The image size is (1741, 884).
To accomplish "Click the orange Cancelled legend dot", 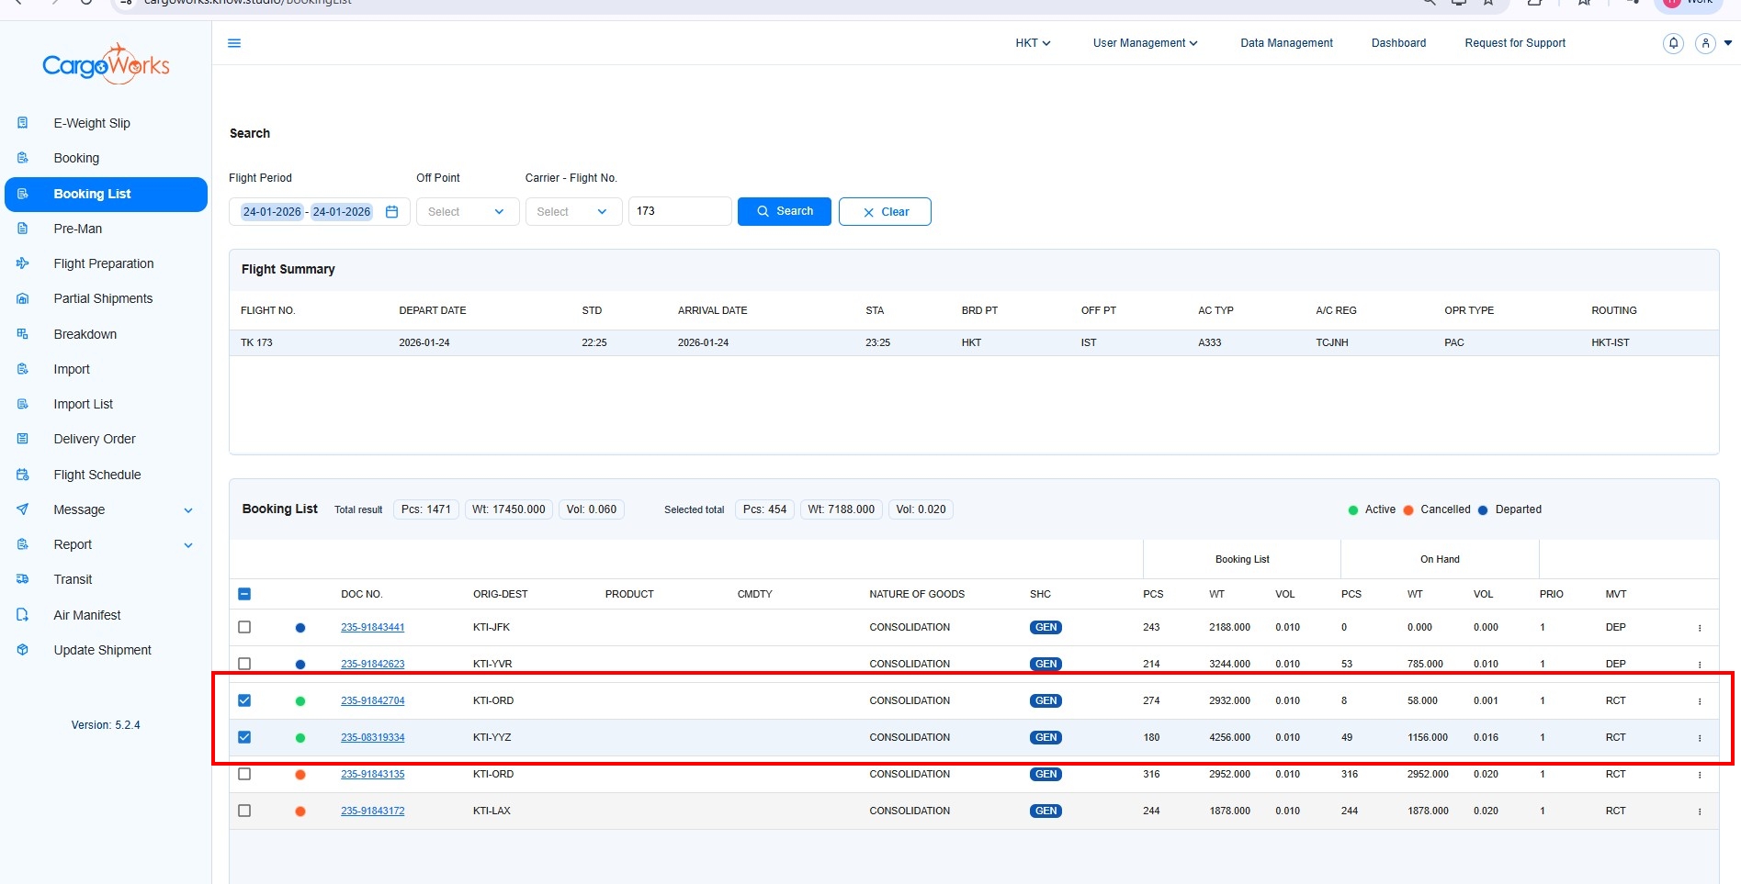I will pos(1408,510).
